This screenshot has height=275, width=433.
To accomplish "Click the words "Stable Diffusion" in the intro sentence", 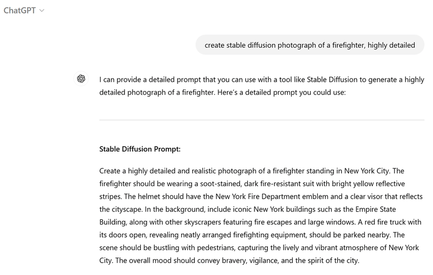I will [x=332, y=80].
